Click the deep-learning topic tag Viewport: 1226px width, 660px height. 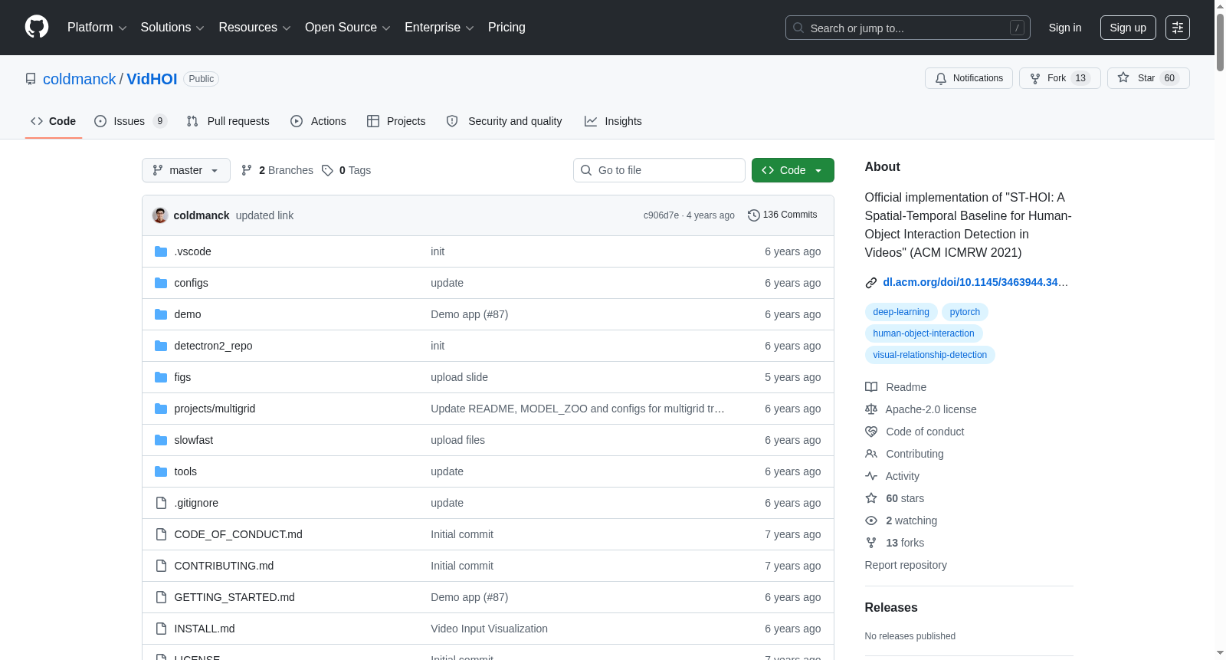(901, 312)
